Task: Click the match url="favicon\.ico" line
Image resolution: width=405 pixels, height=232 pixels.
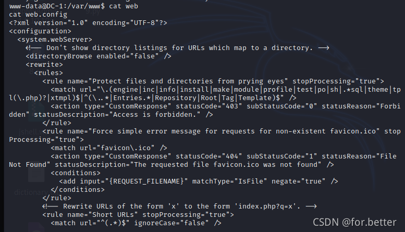Action: [109, 148]
